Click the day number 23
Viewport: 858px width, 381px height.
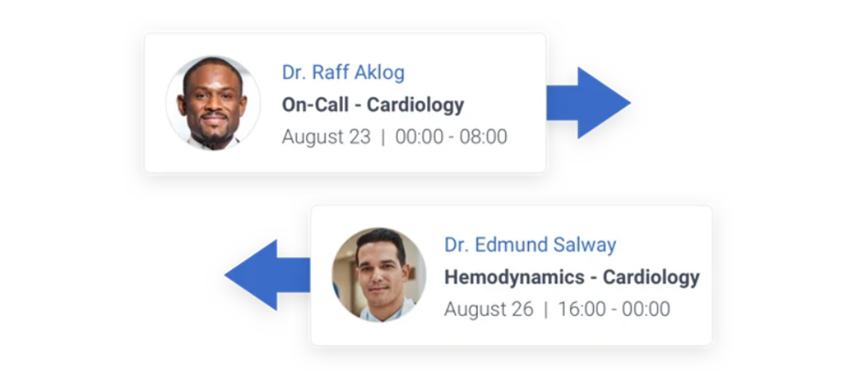pos(359,137)
